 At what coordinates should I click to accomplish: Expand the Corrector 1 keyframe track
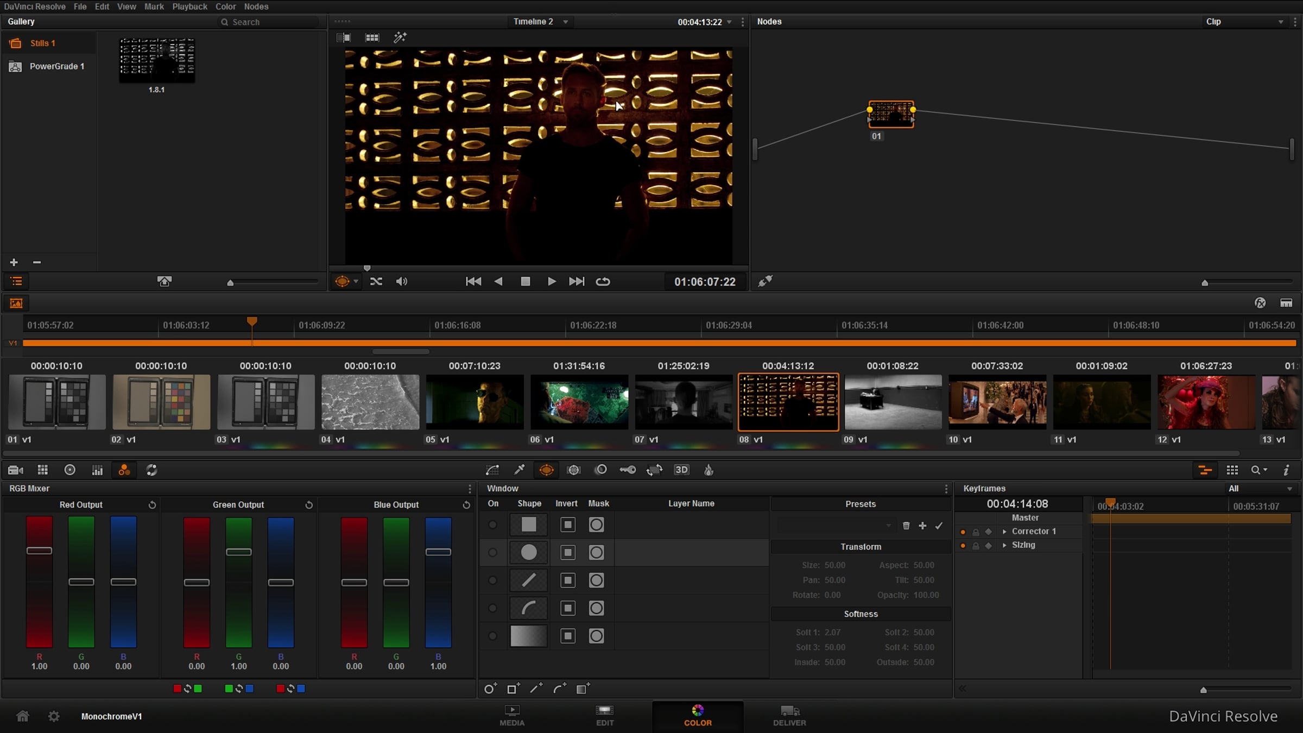[1004, 532]
